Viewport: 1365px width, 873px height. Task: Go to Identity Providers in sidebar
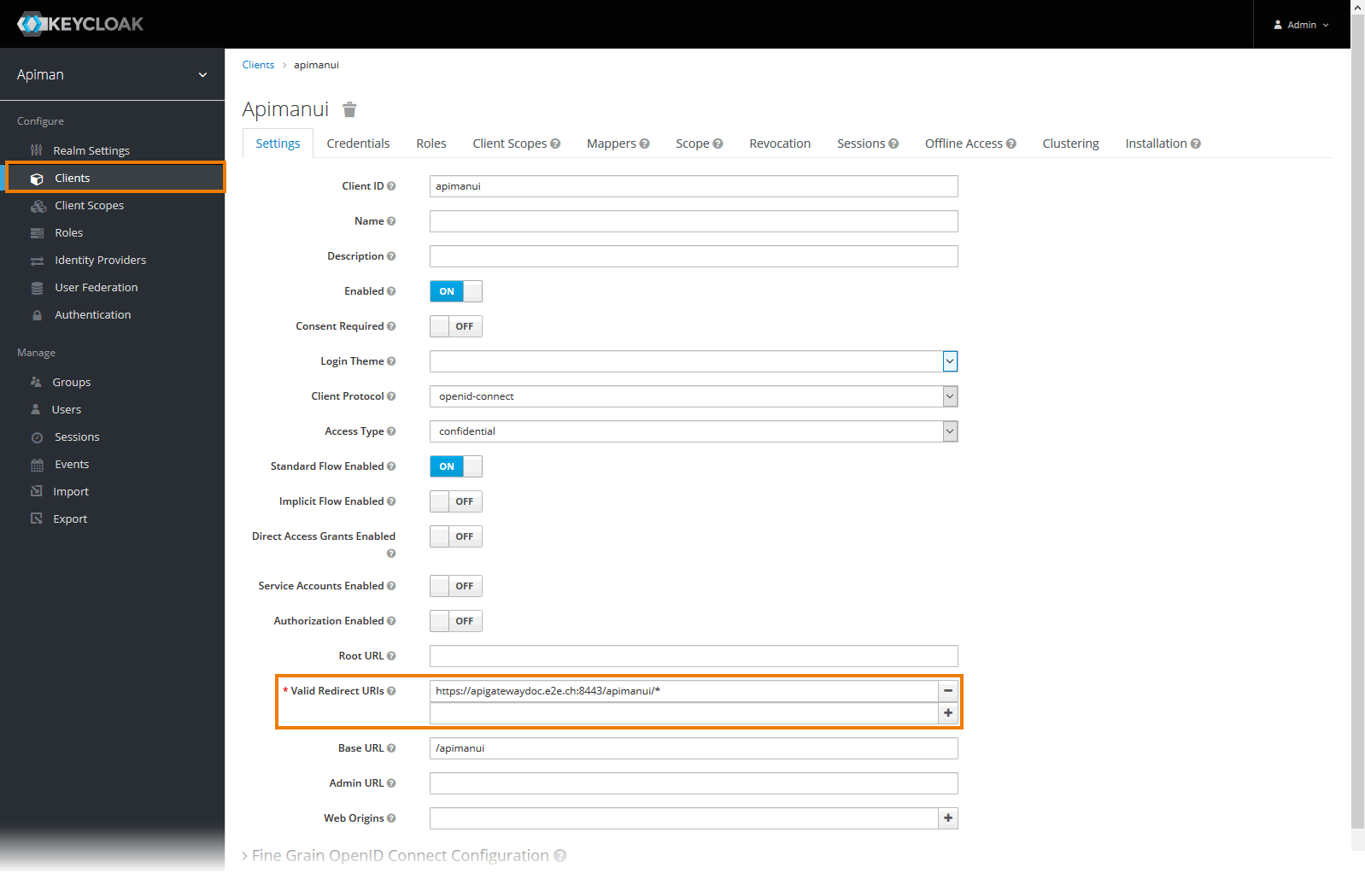click(x=100, y=261)
